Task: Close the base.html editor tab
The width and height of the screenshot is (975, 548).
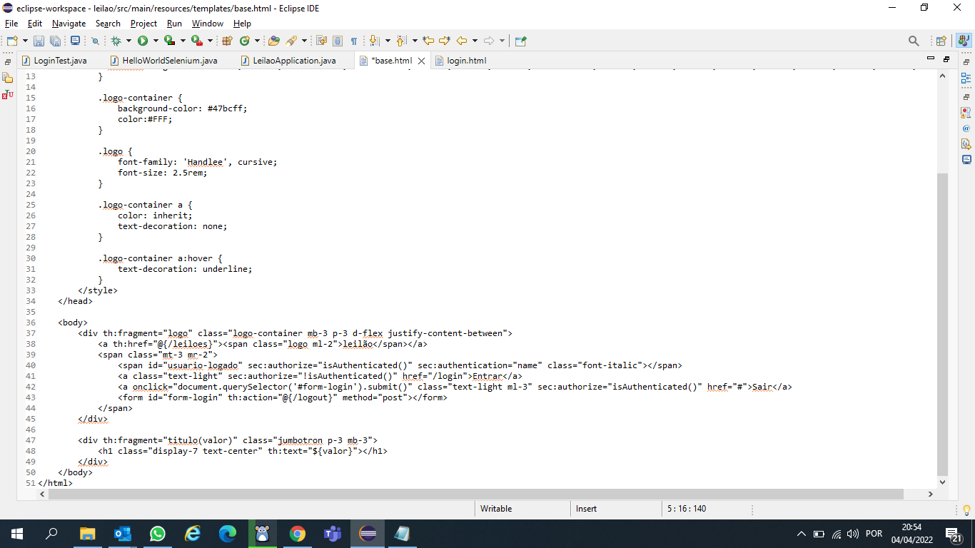Action: tap(421, 61)
